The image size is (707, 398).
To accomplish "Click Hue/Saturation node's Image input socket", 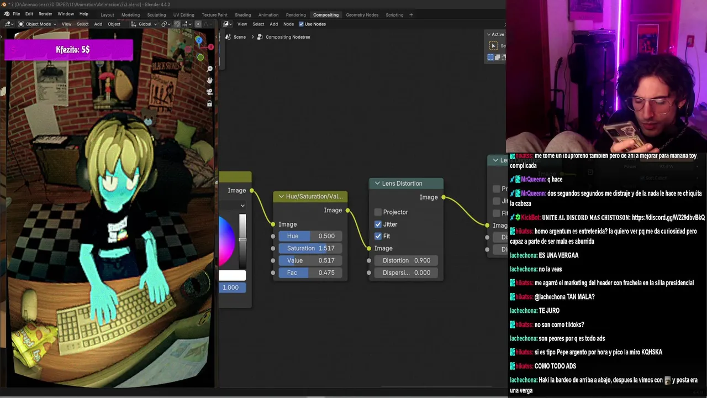I will click(x=273, y=224).
